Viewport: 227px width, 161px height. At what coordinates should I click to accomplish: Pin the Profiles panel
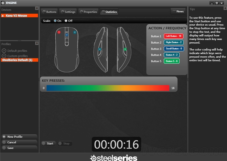37,43
